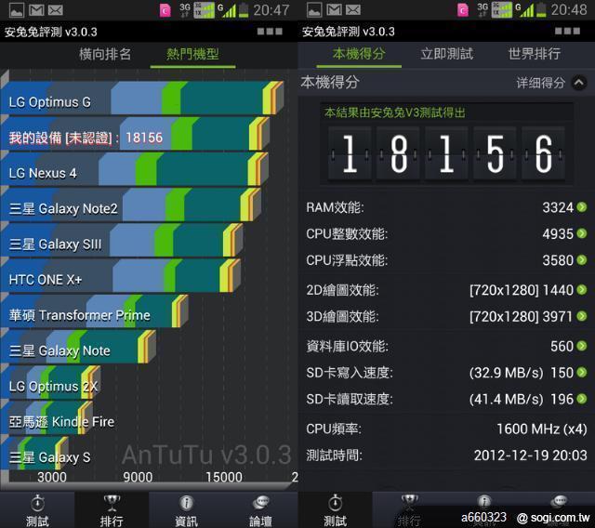Viewport: 595px width, 528px height.
Task: Select the 我的設備 18156 ranking bar
Action: (x=135, y=134)
